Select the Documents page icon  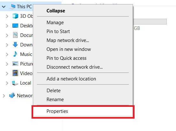[x=15, y=35]
